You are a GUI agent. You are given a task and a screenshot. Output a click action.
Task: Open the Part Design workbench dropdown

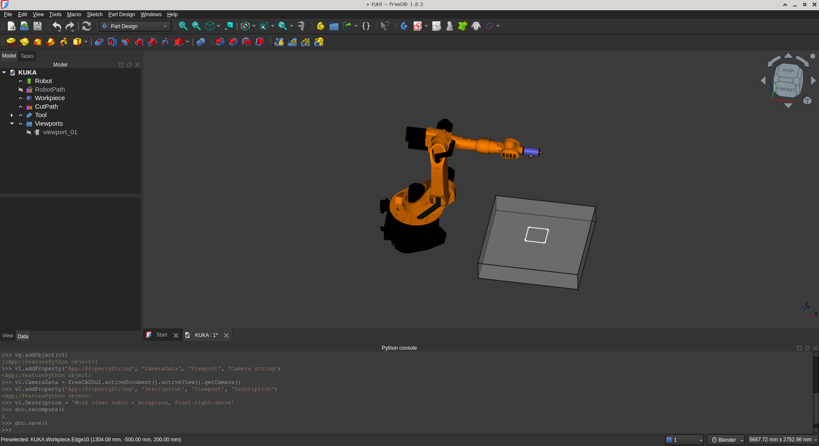pos(135,26)
